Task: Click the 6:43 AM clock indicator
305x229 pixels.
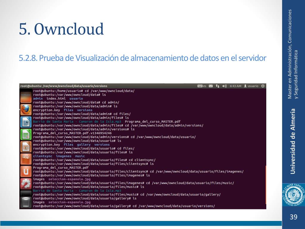Action: coord(235,86)
